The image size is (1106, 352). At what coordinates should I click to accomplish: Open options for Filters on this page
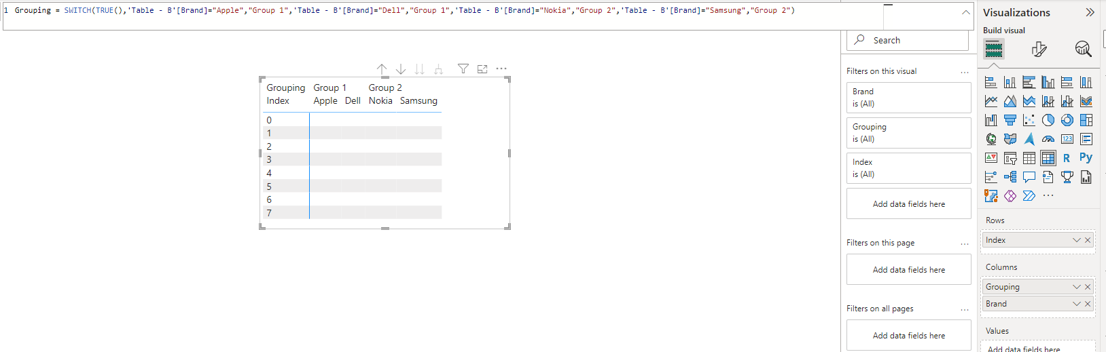click(965, 243)
